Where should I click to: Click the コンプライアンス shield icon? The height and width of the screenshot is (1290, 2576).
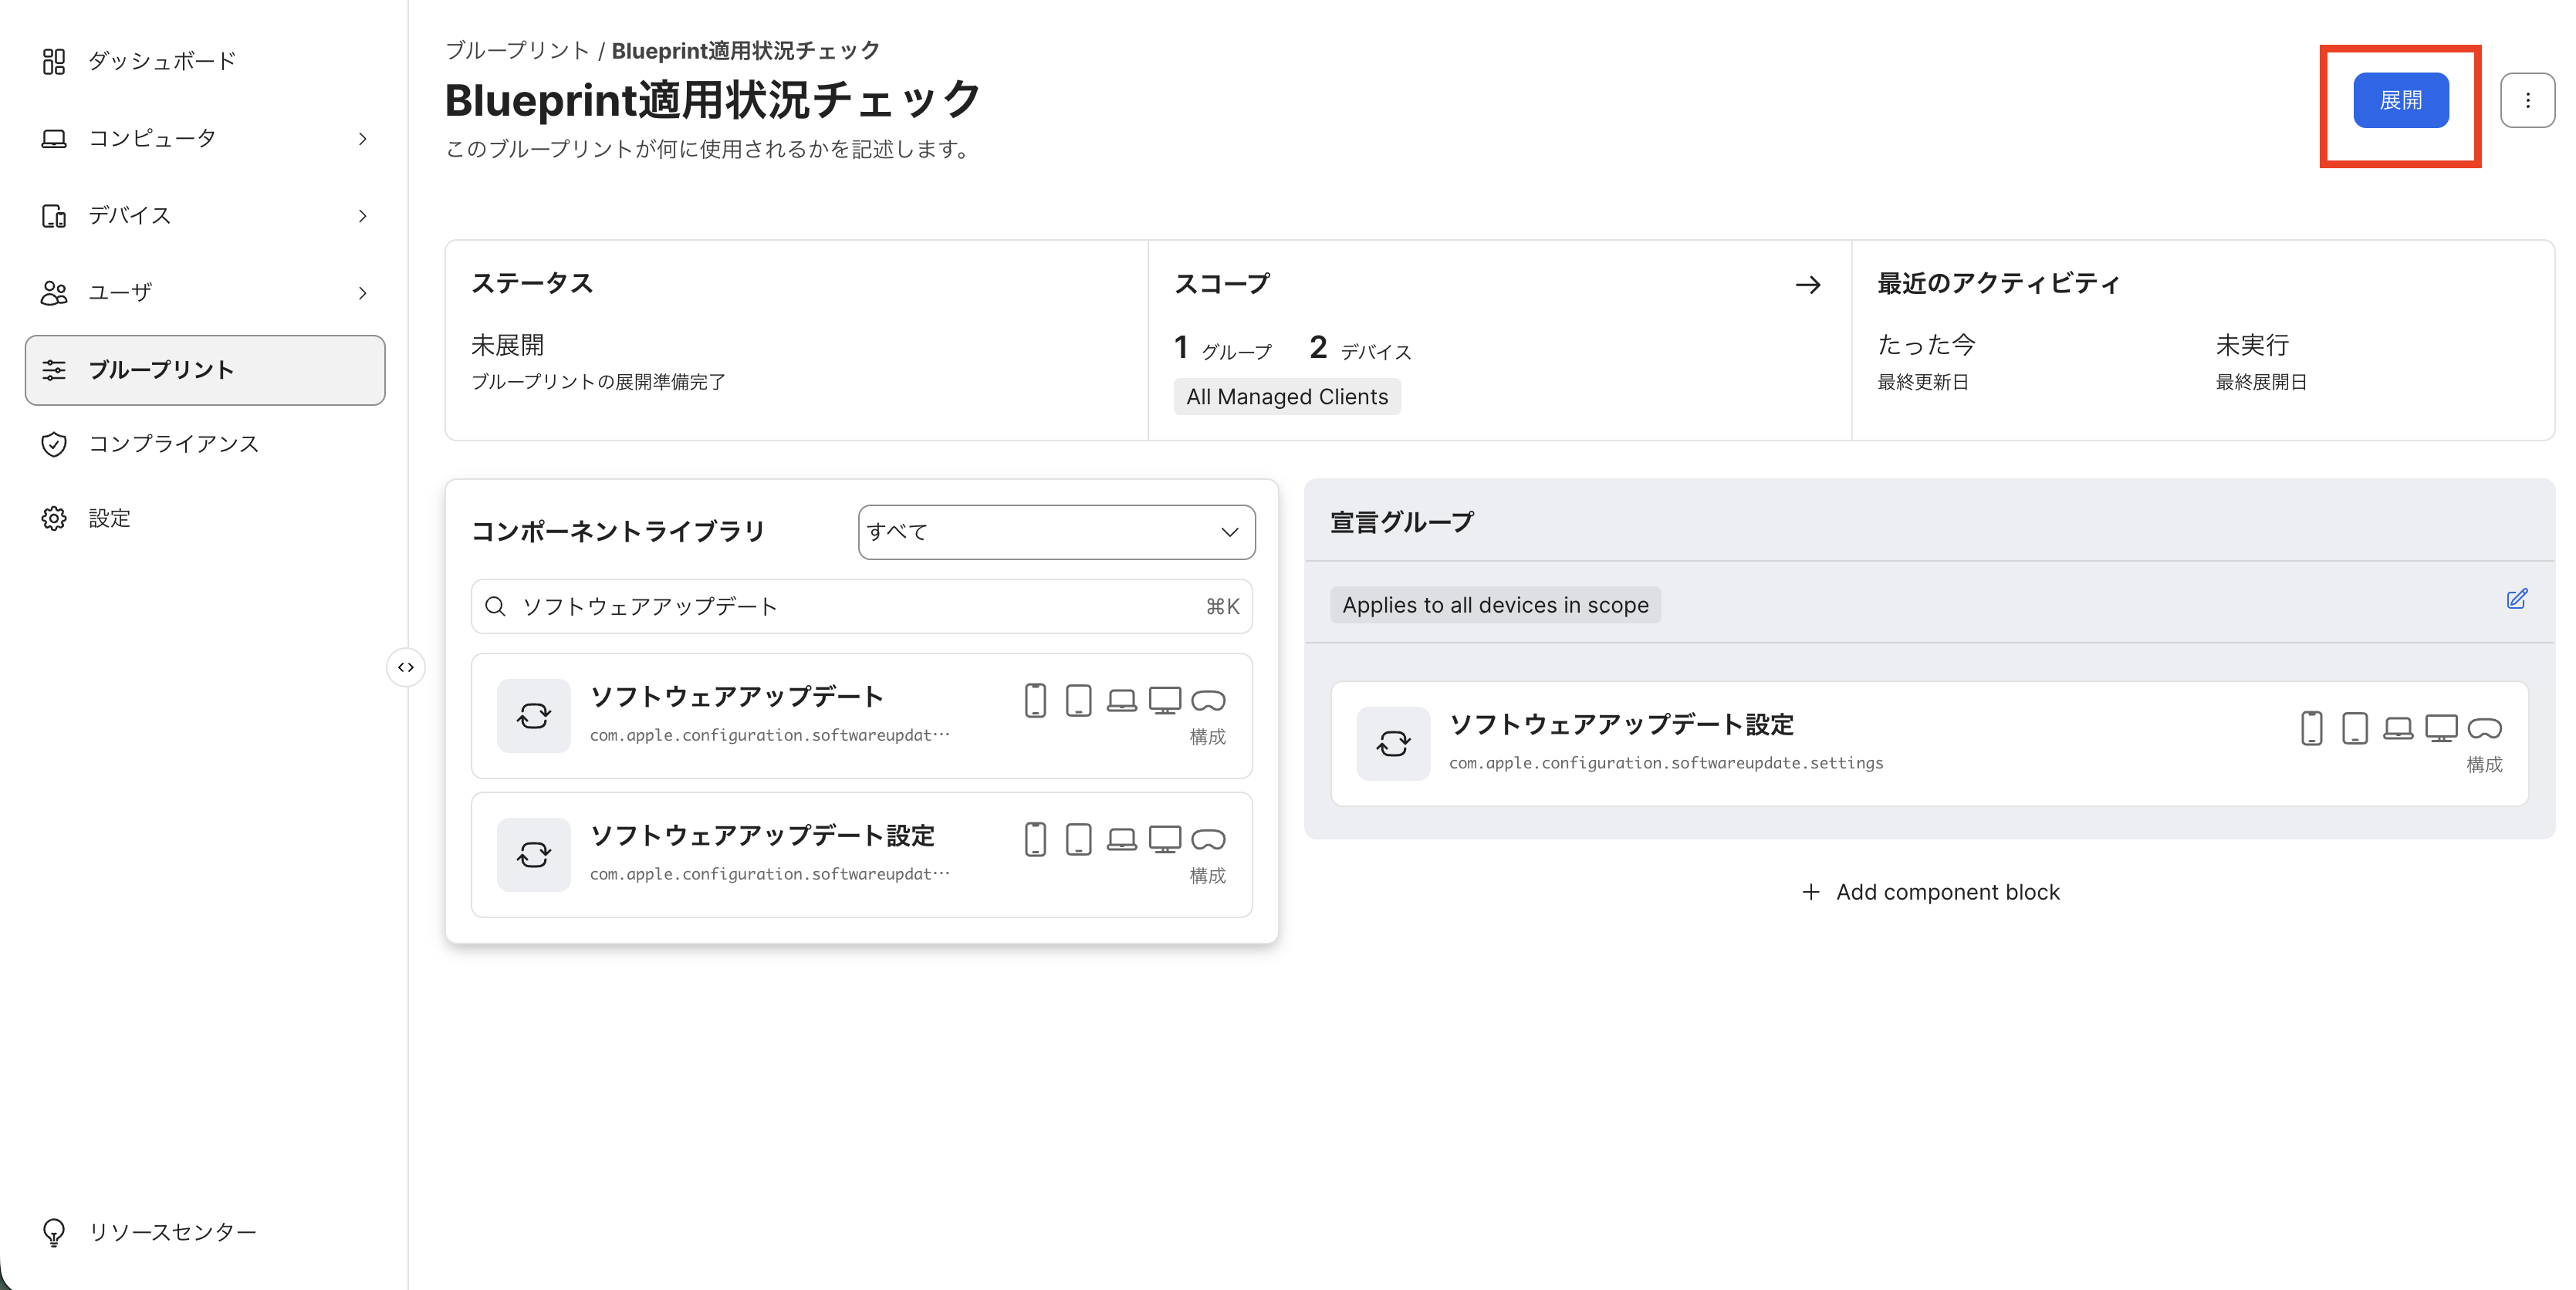click(x=54, y=444)
